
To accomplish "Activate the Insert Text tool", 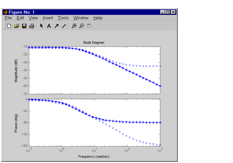I will [x=49, y=26].
